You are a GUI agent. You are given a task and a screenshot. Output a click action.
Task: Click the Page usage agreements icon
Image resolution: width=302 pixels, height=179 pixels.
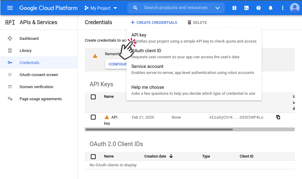(x=10, y=99)
